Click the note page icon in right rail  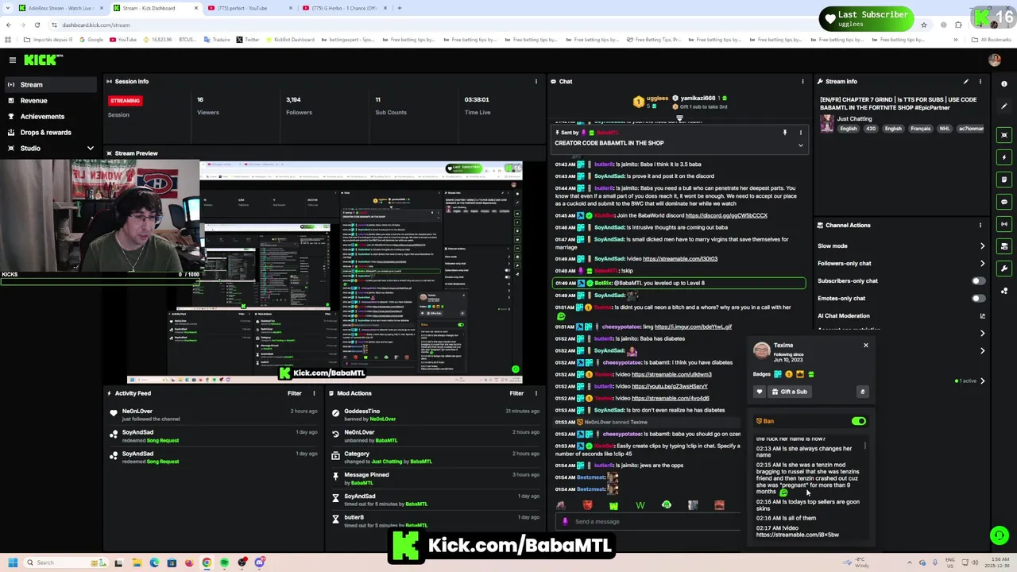(x=1004, y=179)
